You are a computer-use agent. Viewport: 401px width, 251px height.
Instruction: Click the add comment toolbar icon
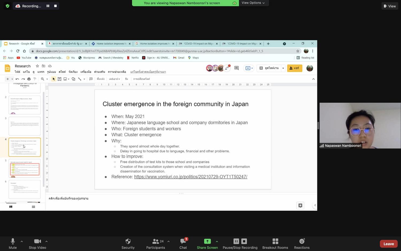click(91, 79)
